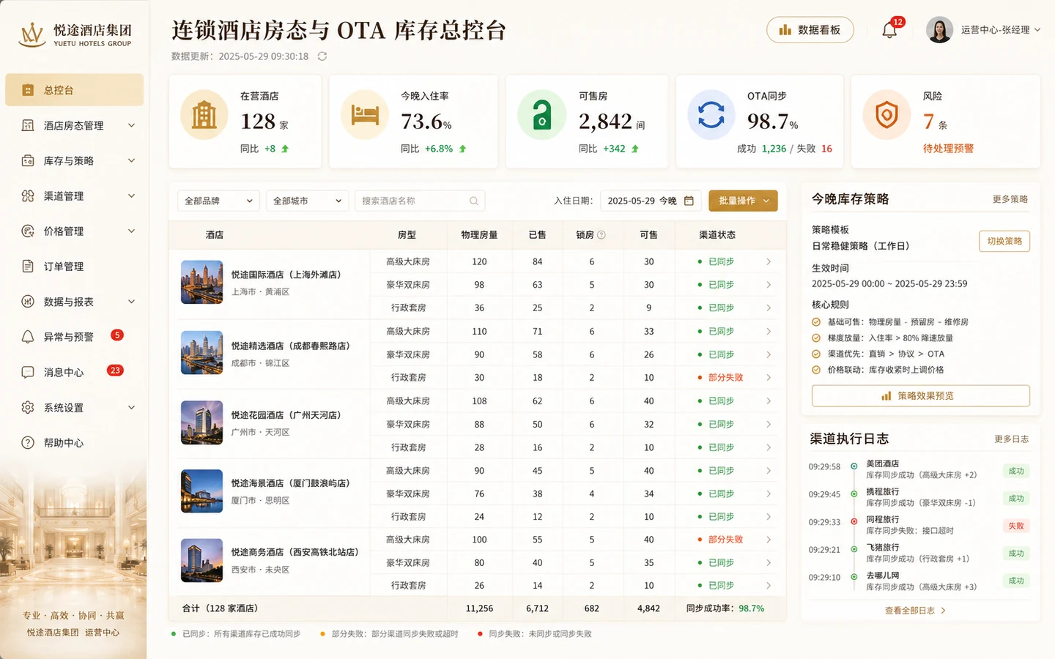Expand the 价格管理 menu chevron
This screenshot has height=659, width=1055.
coord(132,231)
